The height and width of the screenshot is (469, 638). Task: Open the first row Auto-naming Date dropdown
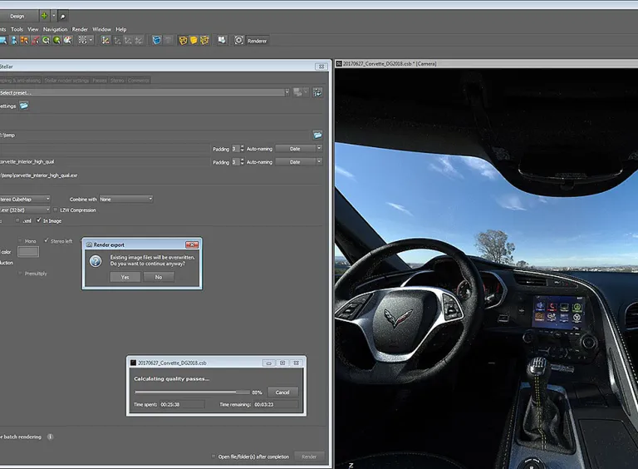299,149
